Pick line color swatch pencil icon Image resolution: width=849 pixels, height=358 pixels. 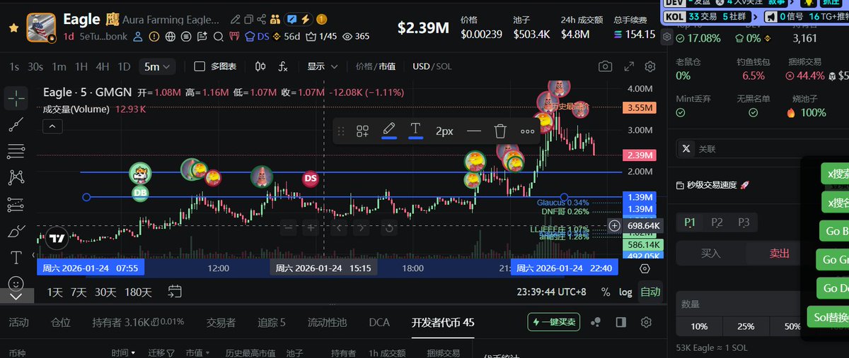[x=388, y=131]
